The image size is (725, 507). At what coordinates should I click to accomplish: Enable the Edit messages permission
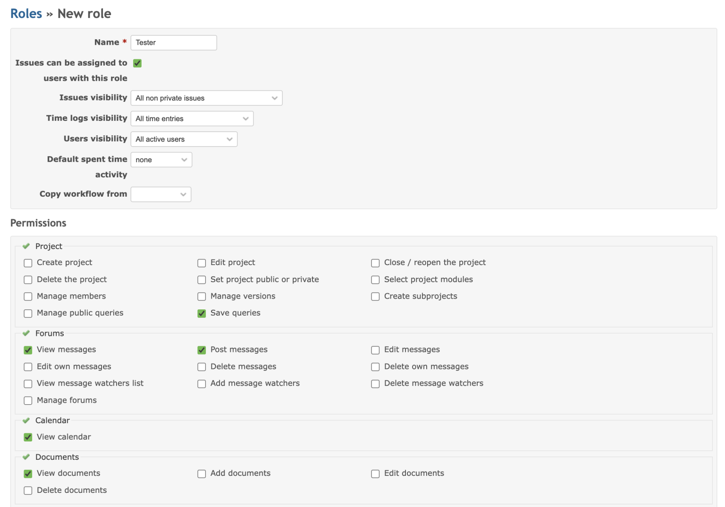point(375,350)
